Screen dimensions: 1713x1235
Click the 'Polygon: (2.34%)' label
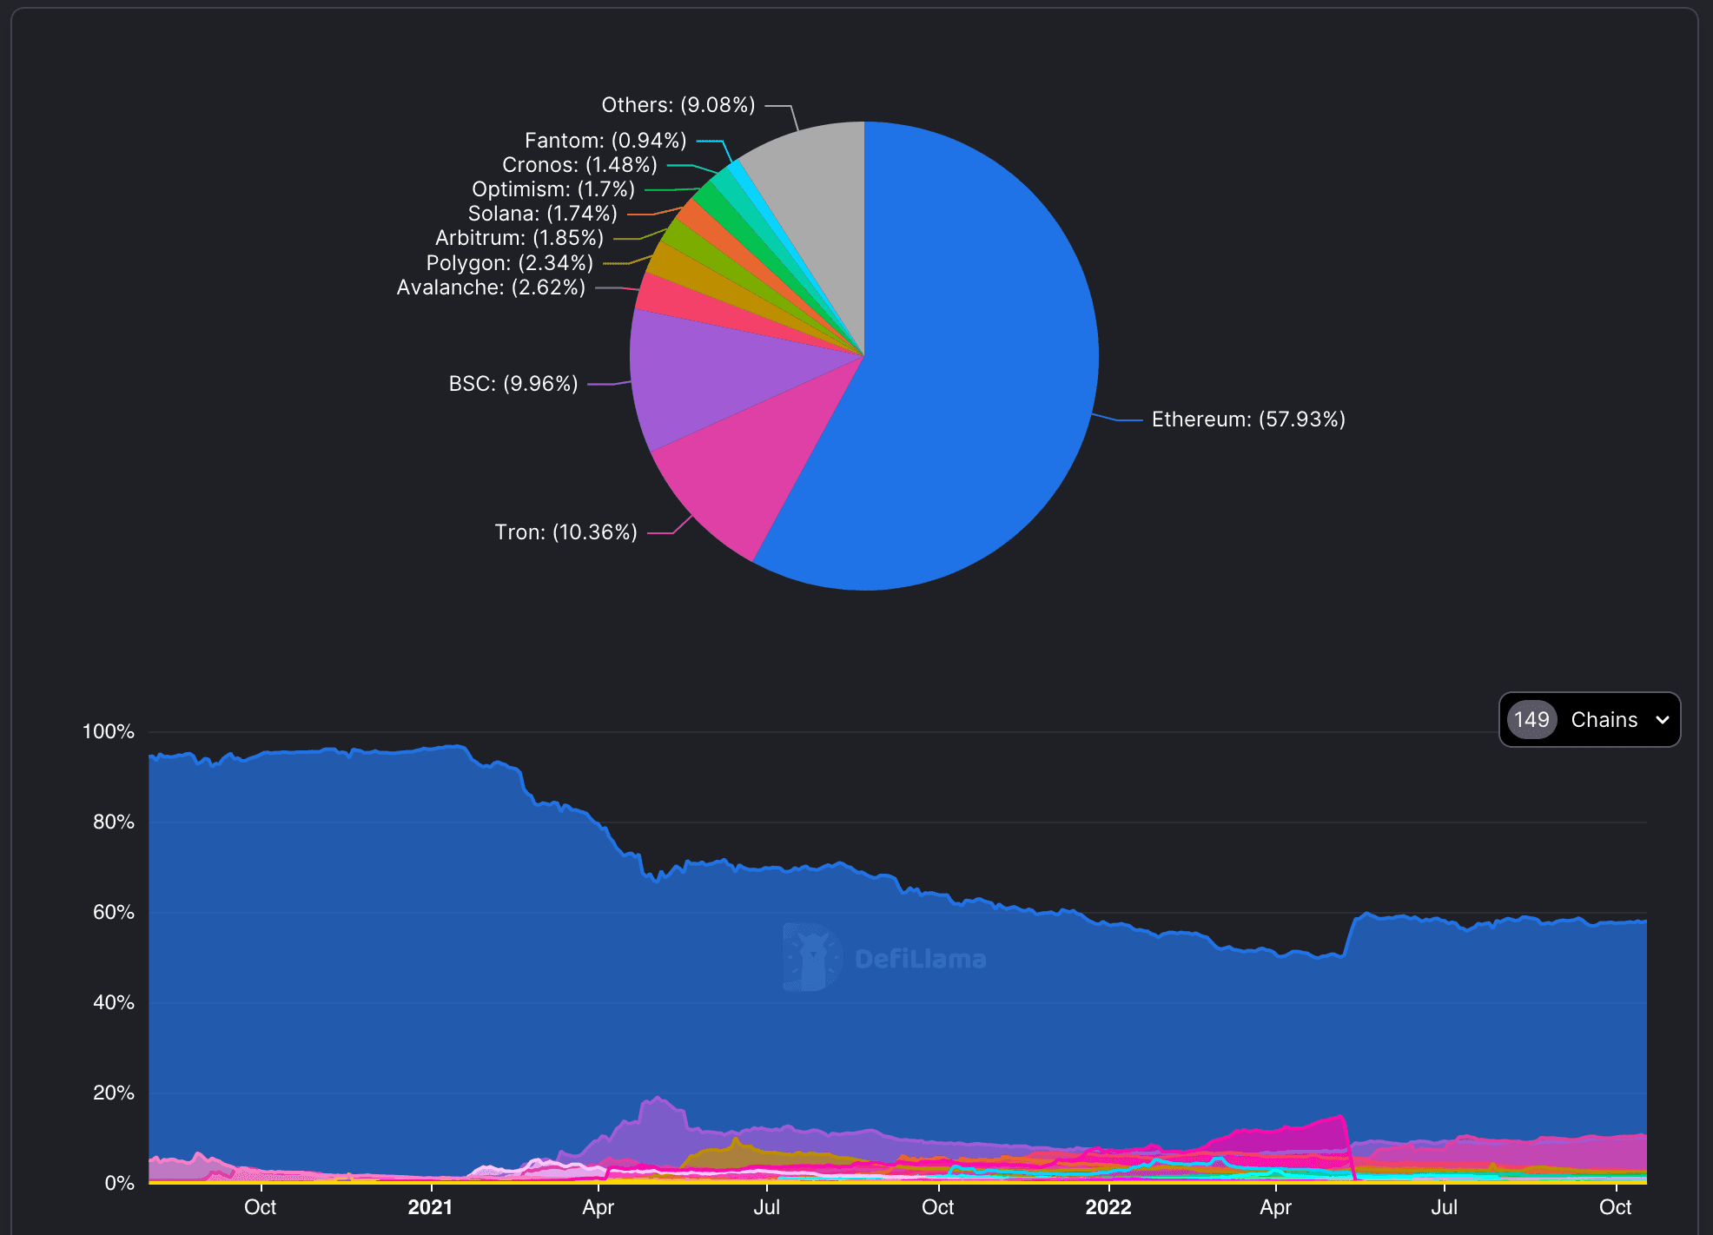coord(510,263)
